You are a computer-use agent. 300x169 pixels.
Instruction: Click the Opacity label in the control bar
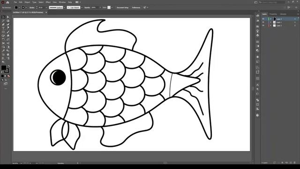pos(87,8)
